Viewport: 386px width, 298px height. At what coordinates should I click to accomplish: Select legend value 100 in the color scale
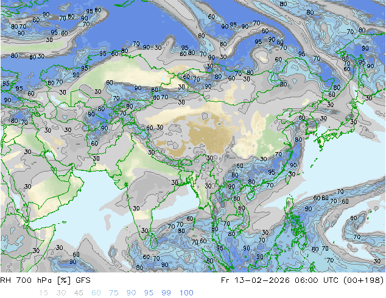click(x=186, y=293)
